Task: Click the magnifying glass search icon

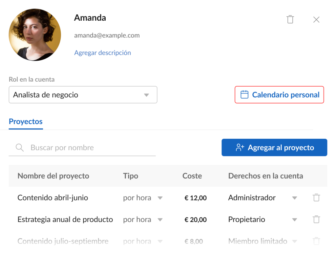Action: [x=20, y=148]
